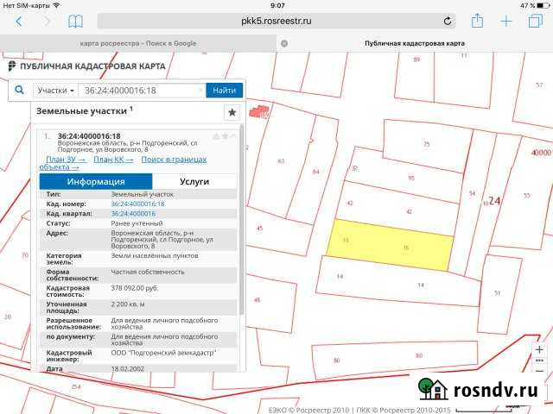Select the Информация tab

pyautogui.click(x=96, y=182)
